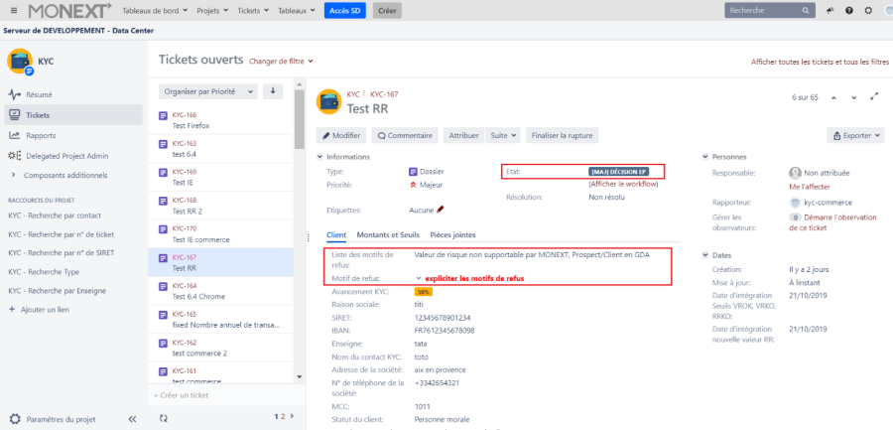
Task: Open the hamburger menu beside the Monext logo
Action: coord(13,11)
